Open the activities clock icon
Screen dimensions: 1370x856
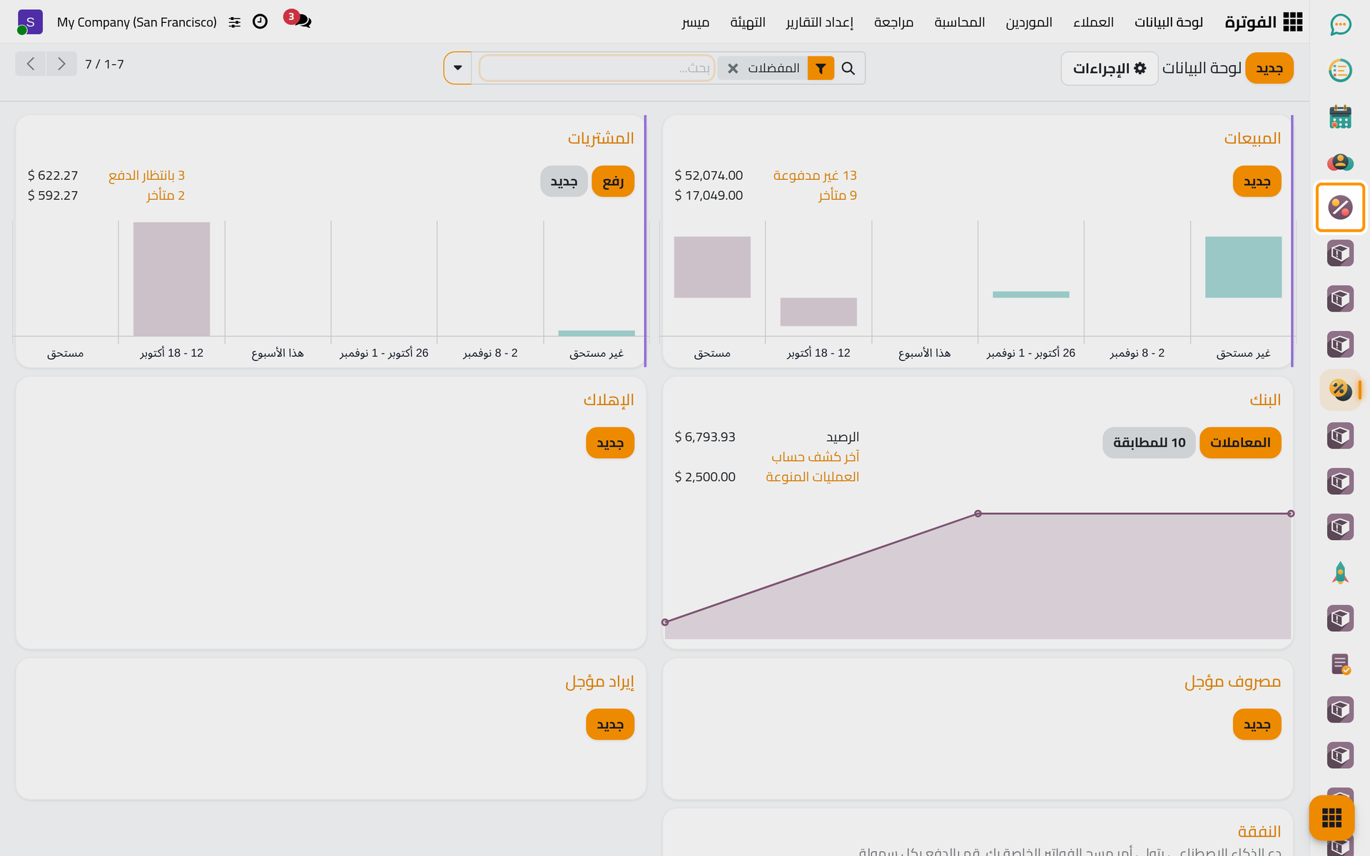coord(260,21)
